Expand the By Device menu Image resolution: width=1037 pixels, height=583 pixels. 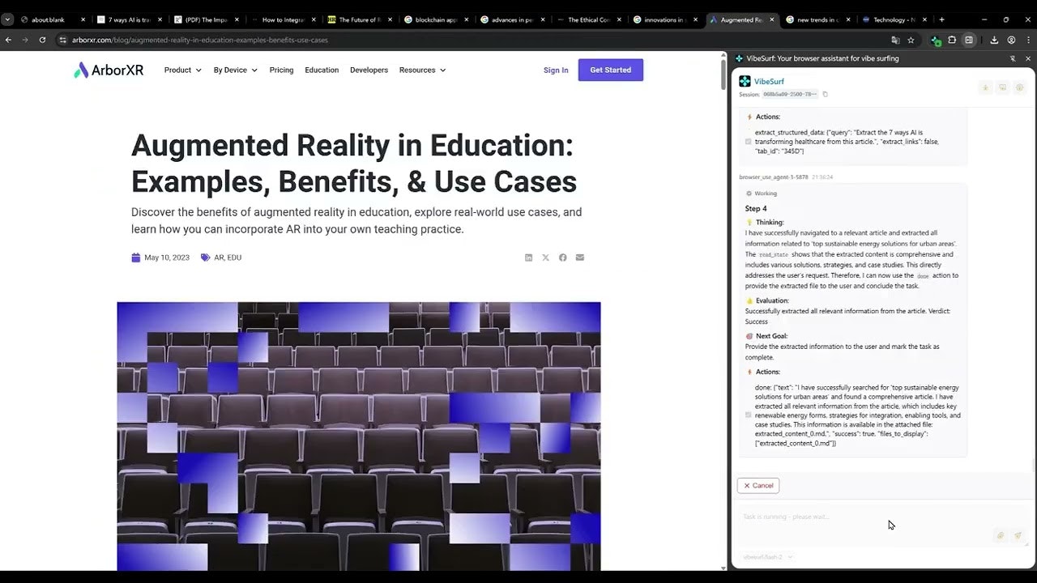235,70
